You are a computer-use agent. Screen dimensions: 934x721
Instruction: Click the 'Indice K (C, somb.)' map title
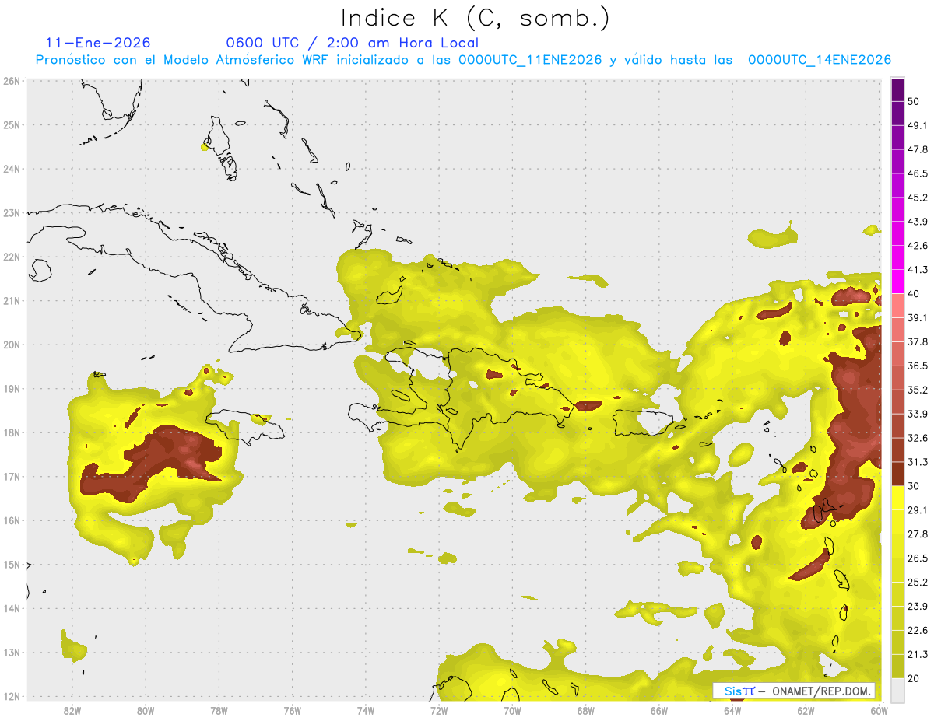pyautogui.click(x=476, y=17)
